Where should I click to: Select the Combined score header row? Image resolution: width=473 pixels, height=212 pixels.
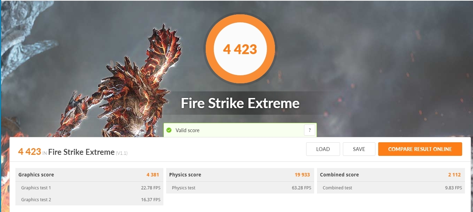point(391,175)
